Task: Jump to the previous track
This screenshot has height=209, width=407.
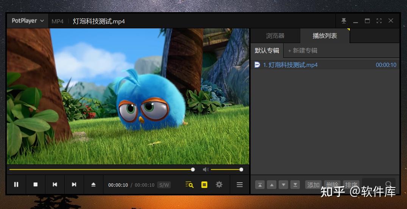Action: [55, 185]
